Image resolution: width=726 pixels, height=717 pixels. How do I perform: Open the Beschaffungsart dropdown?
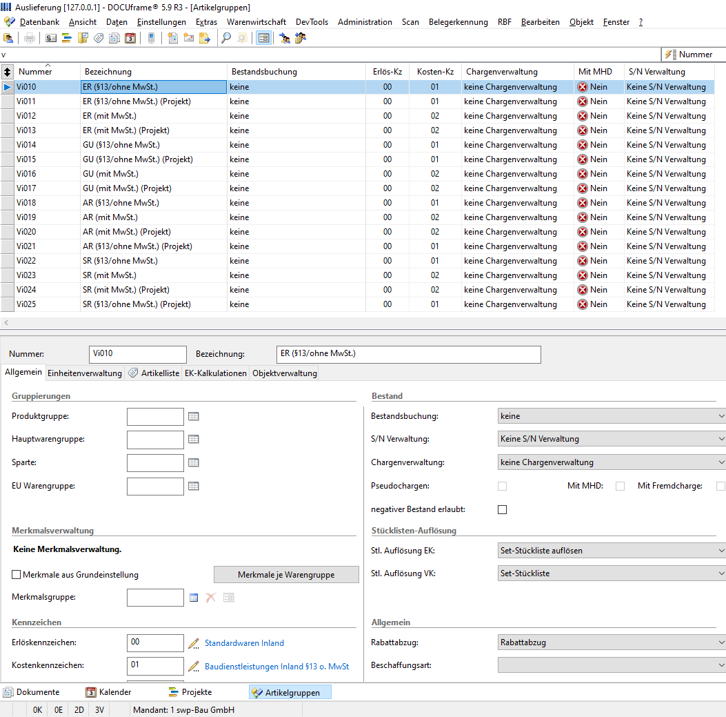coord(612,665)
